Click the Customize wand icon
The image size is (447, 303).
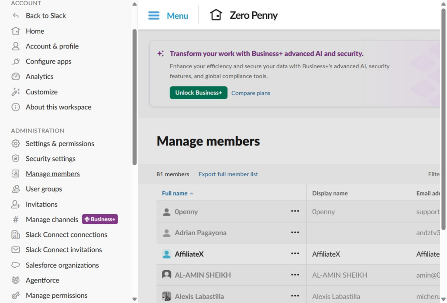pos(16,92)
